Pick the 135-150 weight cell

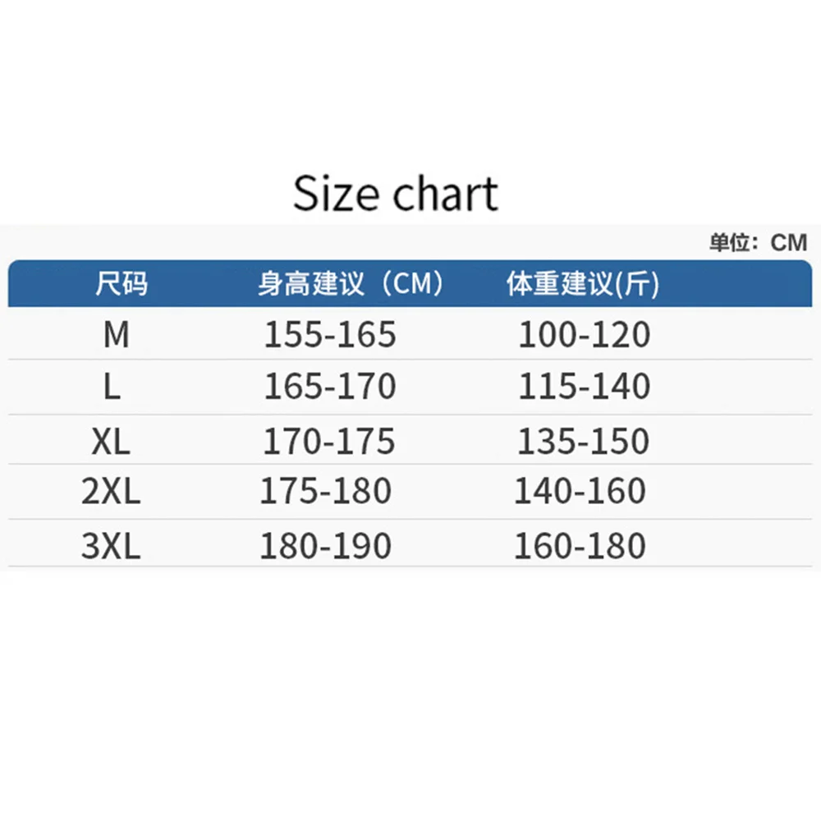coord(583,442)
